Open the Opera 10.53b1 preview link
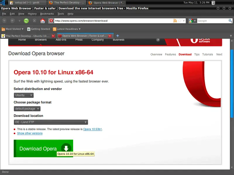Image resolution: width=234 pixels, height=175 pixels. point(92,129)
